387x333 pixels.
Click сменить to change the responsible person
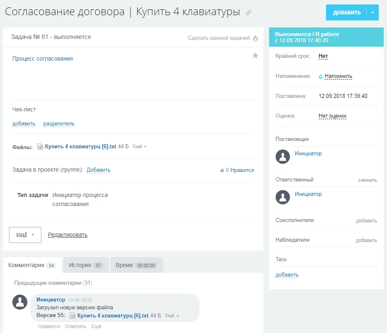pos(368,179)
